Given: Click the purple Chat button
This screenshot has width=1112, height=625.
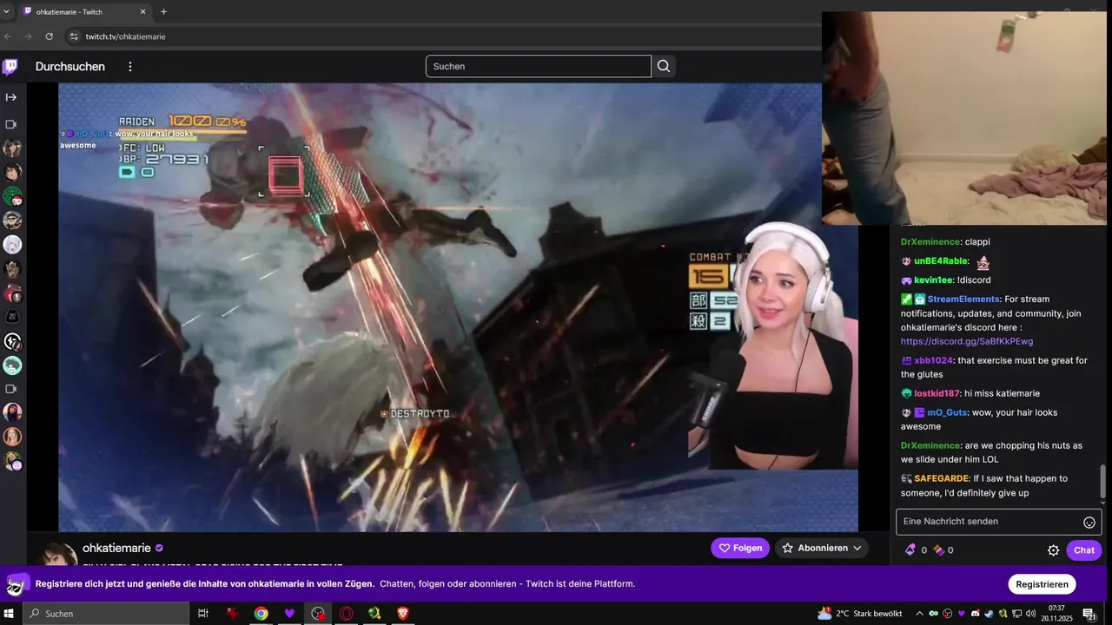Looking at the screenshot, I should point(1084,550).
